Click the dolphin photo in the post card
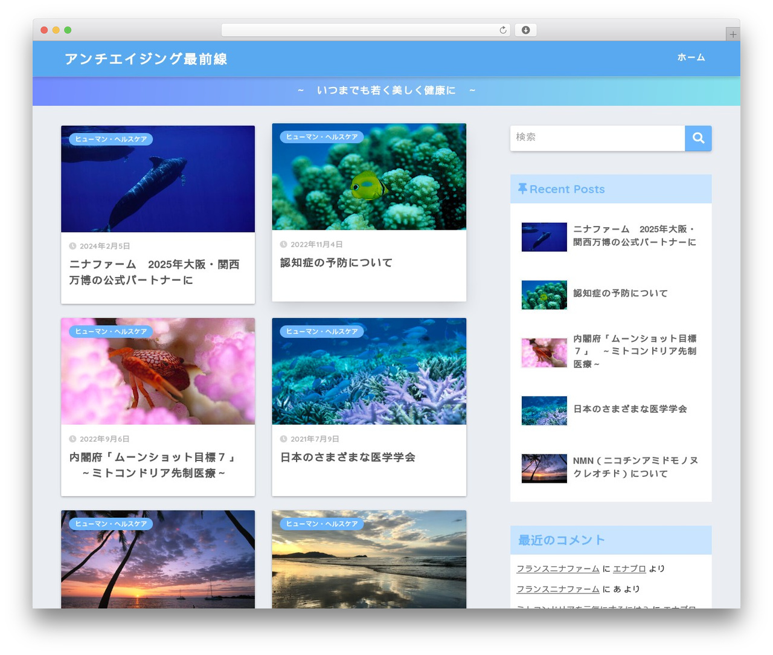Image resolution: width=773 pixels, height=655 pixels. pyautogui.click(x=158, y=179)
